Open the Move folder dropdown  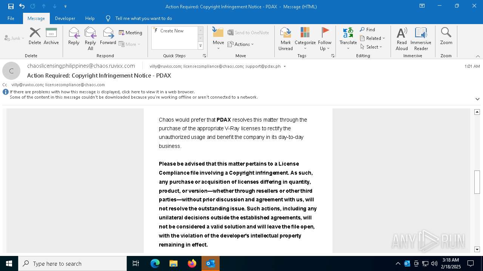(x=218, y=38)
